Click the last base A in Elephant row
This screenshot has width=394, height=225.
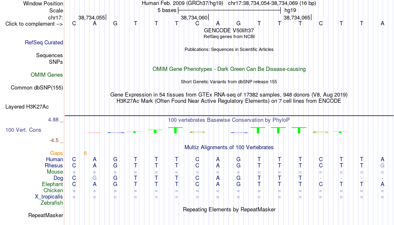(x=382, y=184)
